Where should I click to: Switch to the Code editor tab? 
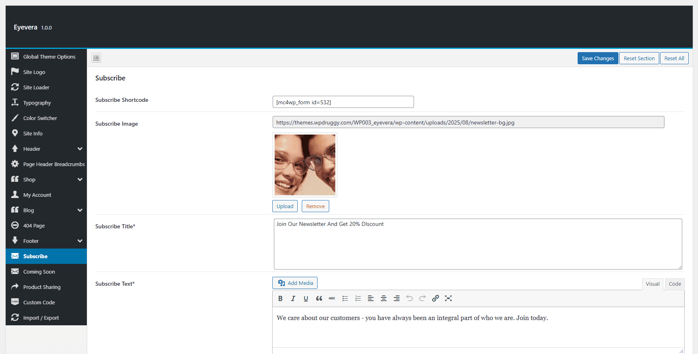675,284
